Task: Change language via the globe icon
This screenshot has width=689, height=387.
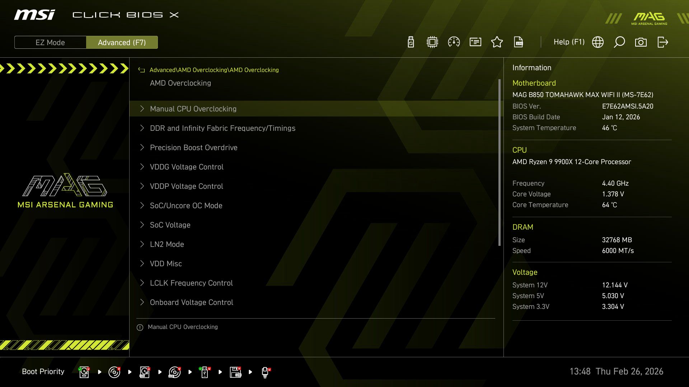Action: (597, 42)
